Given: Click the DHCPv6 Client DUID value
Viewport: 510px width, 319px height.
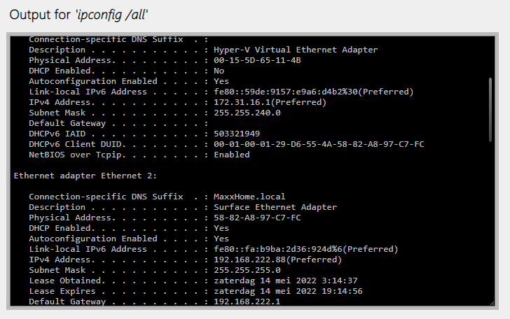Looking at the screenshot, I should (319, 144).
